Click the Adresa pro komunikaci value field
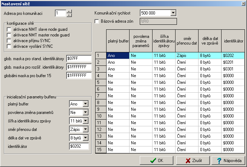Screen dimensions: 247x167 [x=61, y=13]
